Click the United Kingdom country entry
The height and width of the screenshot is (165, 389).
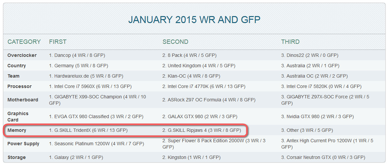point(199,66)
